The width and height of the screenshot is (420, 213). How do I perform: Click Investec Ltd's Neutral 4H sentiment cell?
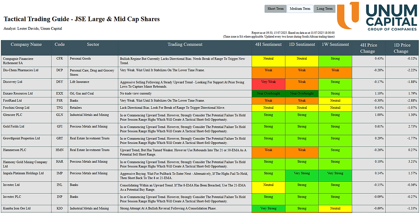point(268,188)
